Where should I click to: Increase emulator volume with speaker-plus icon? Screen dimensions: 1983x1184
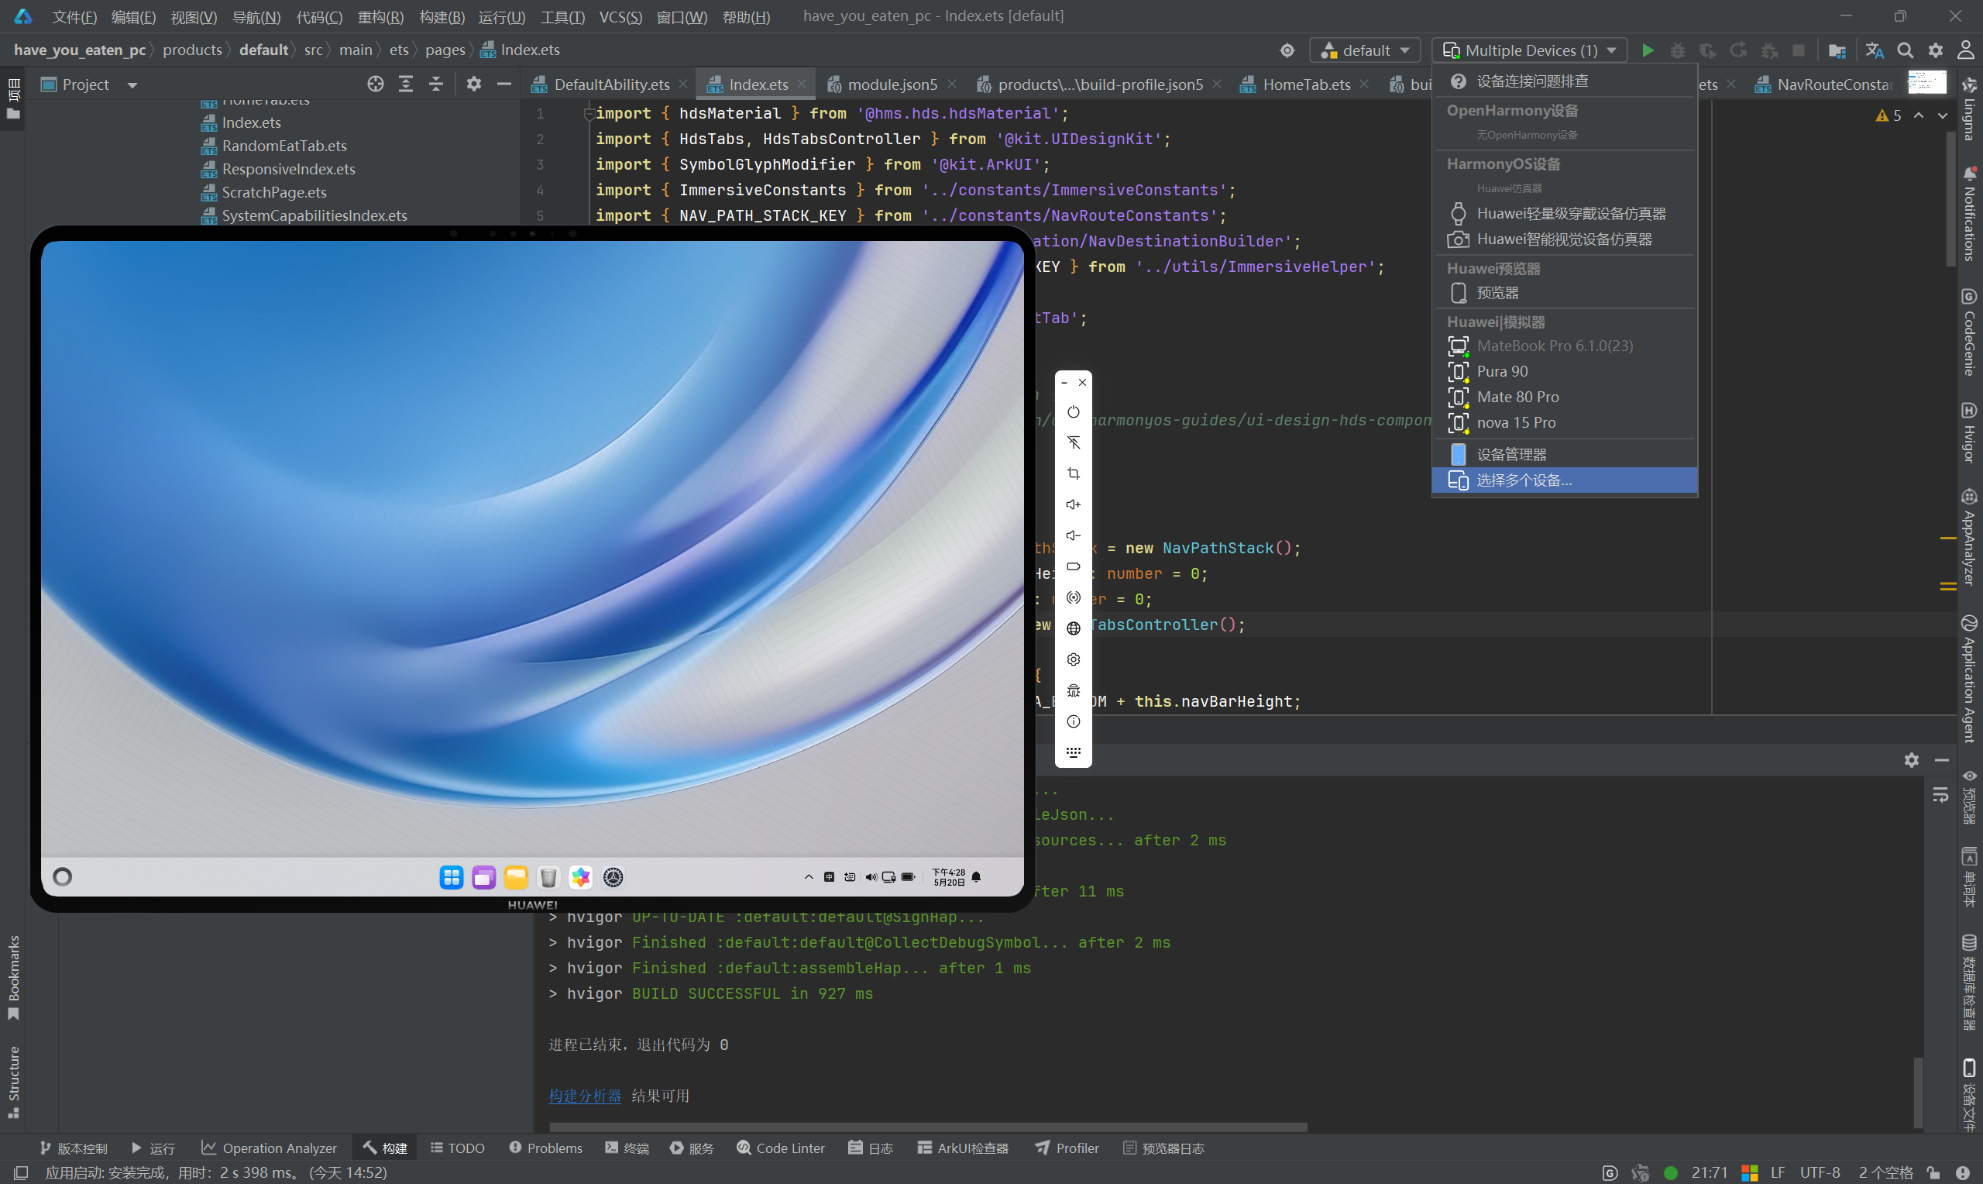tap(1074, 504)
